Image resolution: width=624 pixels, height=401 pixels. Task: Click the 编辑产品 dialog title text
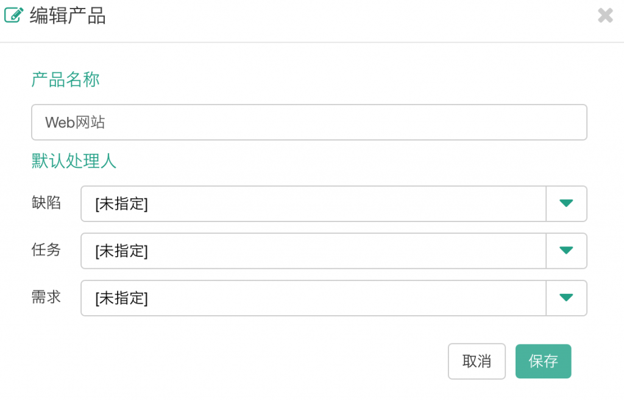pyautogui.click(x=68, y=16)
